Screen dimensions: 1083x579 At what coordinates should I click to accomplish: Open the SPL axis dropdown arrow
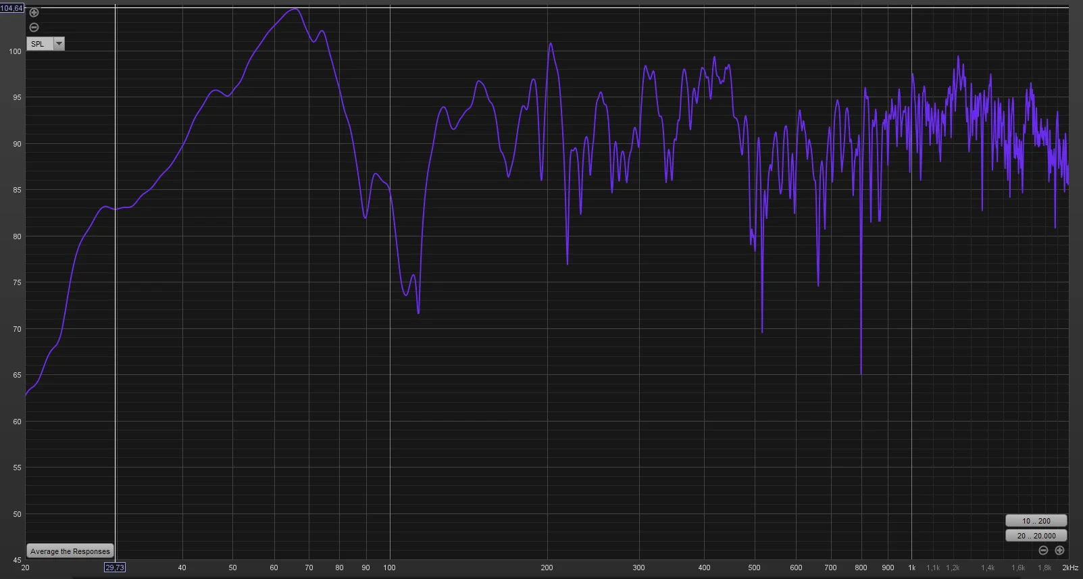click(59, 44)
